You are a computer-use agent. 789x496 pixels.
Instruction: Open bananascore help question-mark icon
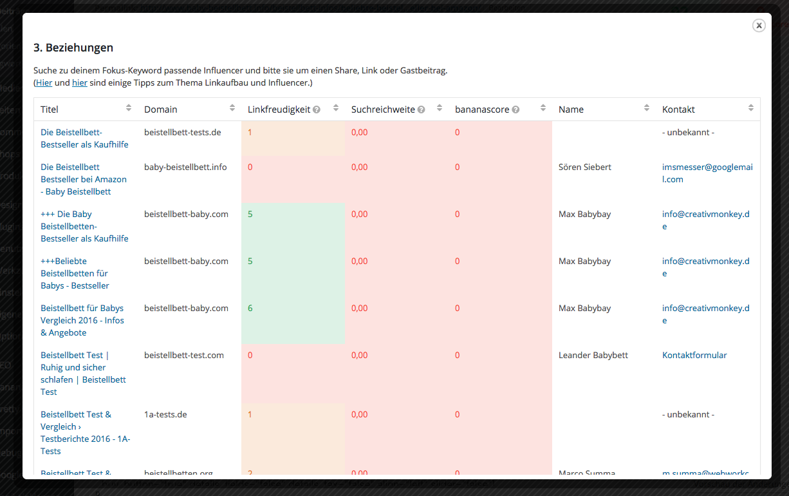[515, 110]
